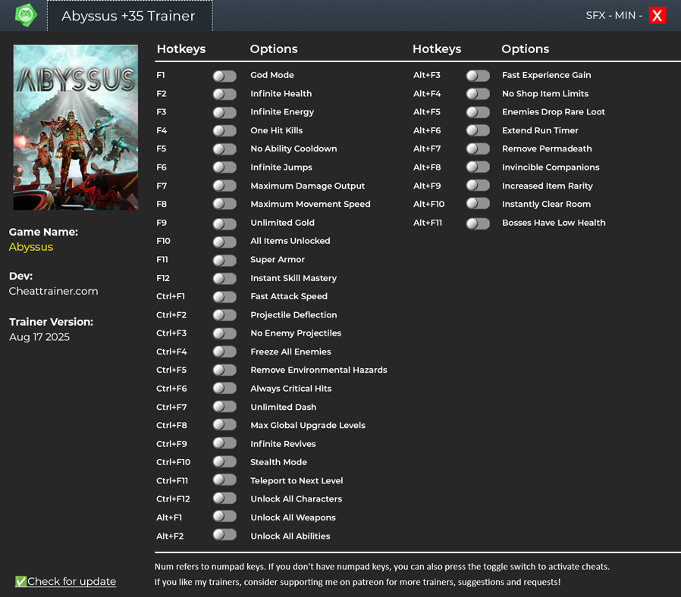Viewport: 681px width, 597px height.
Task: Click the 'Fast Experience Gain' label
Action: 546,75
